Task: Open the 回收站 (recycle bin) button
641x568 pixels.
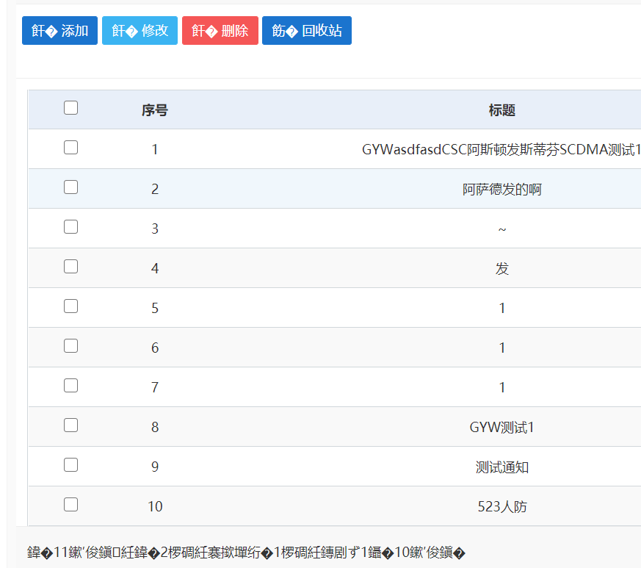Action: pyautogui.click(x=307, y=31)
